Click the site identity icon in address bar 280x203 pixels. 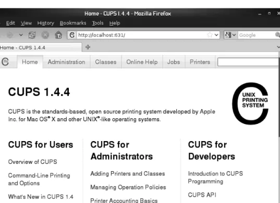click(72, 35)
